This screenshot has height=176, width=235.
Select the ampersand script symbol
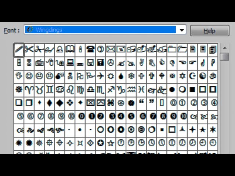click(162, 90)
